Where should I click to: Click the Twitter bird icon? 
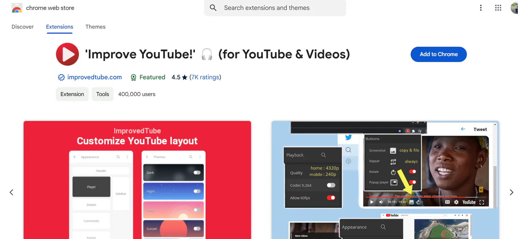pos(348,137)
